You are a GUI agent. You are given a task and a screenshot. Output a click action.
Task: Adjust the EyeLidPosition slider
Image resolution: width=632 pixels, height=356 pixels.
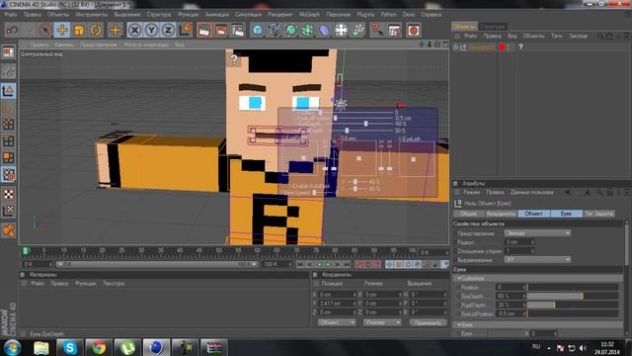[x=573, y=313]
